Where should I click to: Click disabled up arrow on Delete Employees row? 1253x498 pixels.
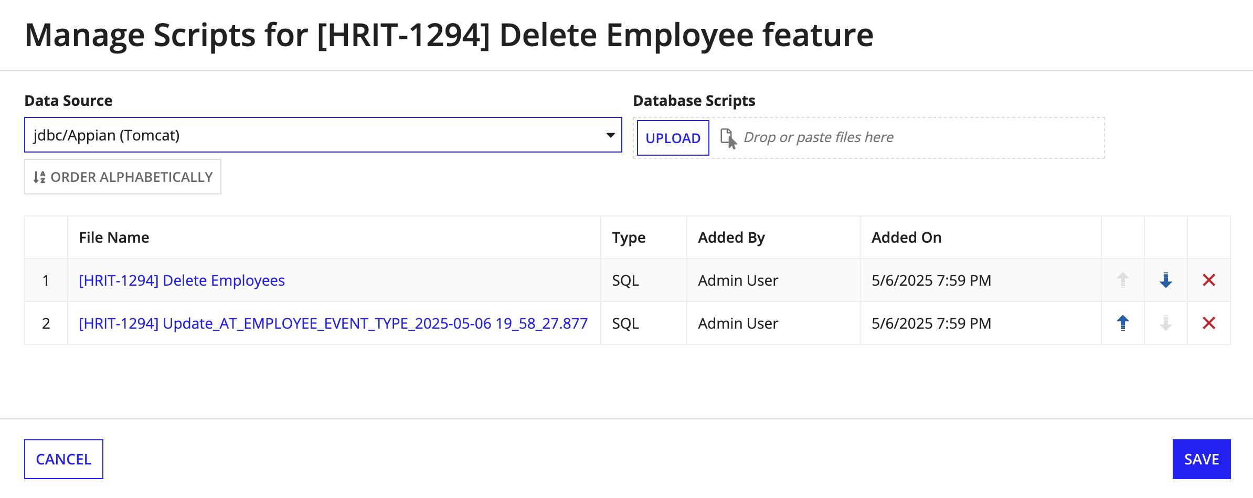click(x=1122, y=280)
